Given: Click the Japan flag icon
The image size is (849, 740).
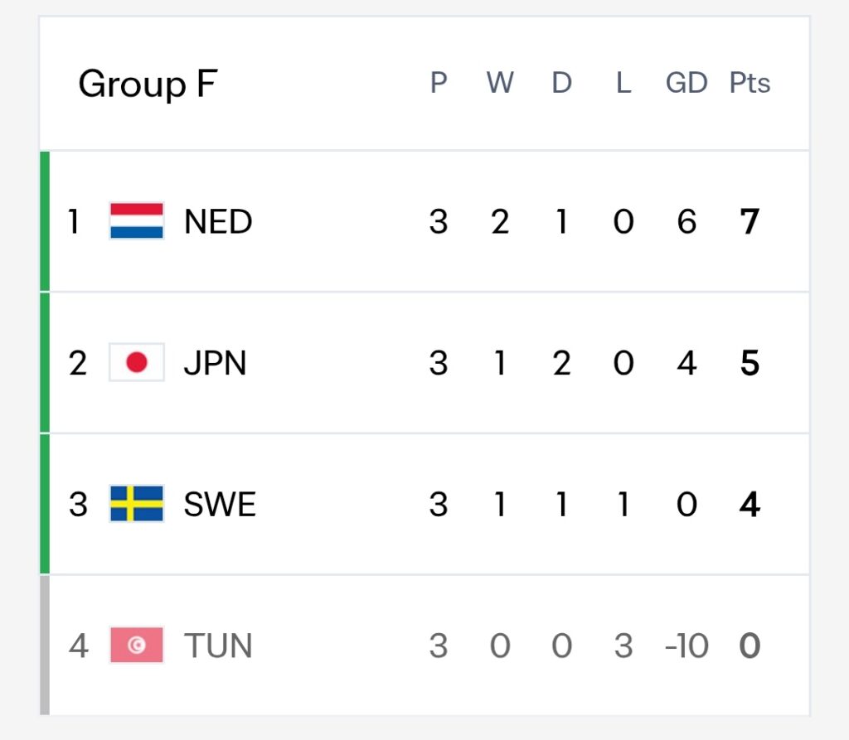Looking at the screenshot, I should 137,362.
